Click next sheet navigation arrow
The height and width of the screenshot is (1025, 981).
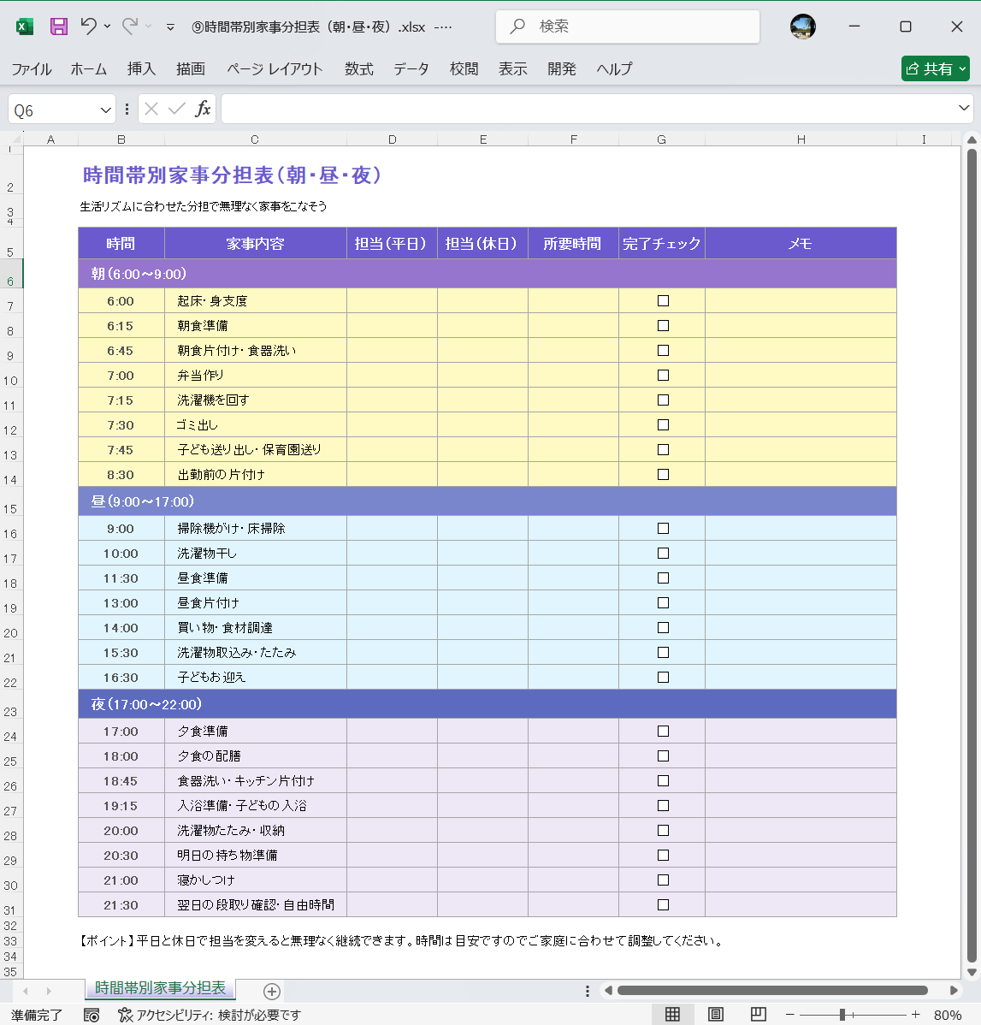pyautogui.click(x=49, y=991)
